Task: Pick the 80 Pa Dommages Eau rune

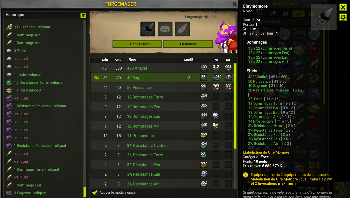Action: [x=216, y=116]
